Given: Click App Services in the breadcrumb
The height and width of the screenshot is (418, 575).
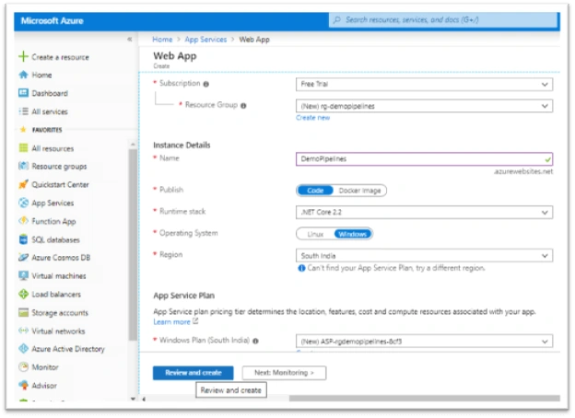Looking at the screenshot, I should coord(205,40).
